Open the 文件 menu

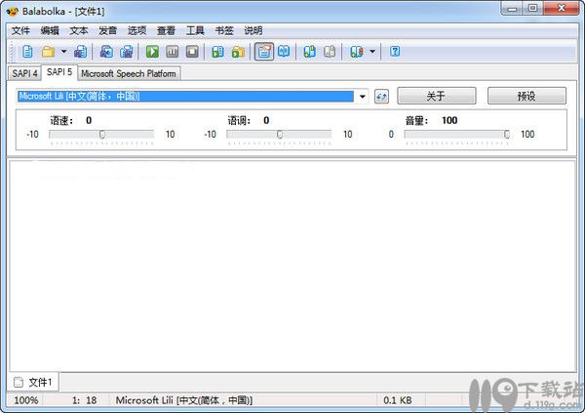pos(20,30)
